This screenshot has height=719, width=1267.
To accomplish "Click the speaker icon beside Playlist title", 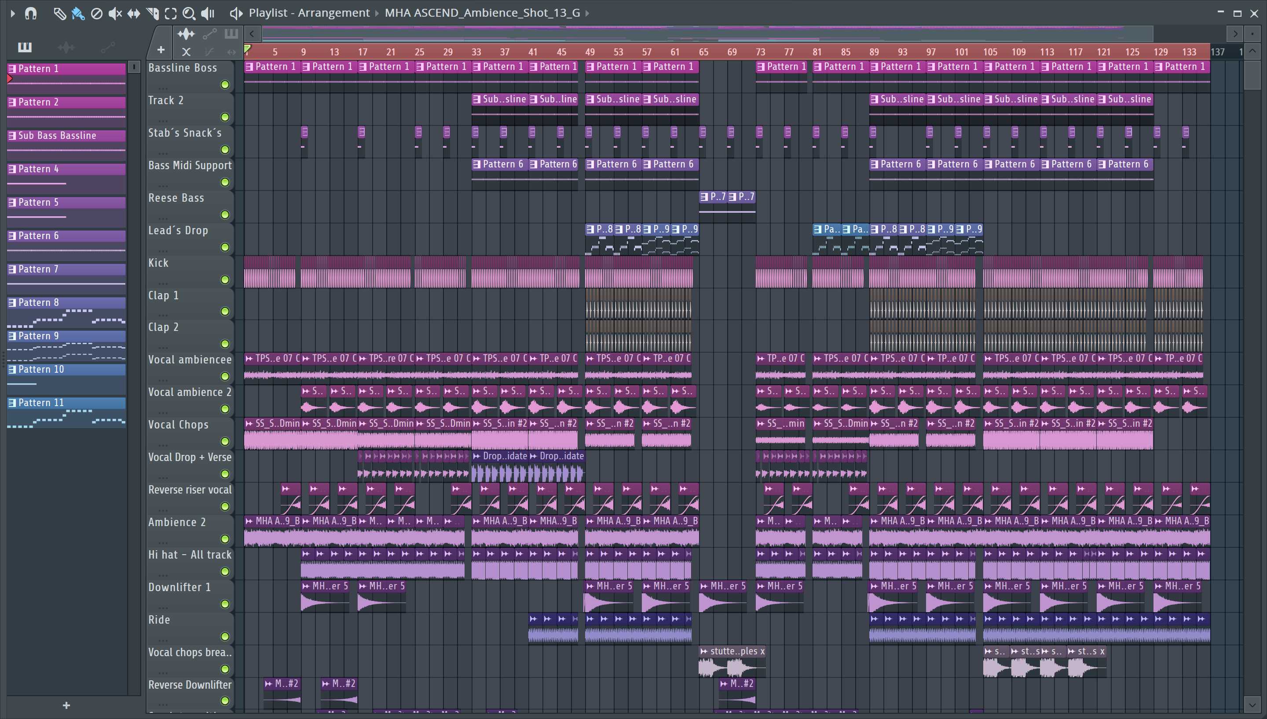I will point(236,13).
